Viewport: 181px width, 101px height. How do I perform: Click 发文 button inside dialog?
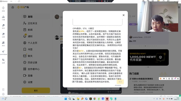[x=120, y=82]
